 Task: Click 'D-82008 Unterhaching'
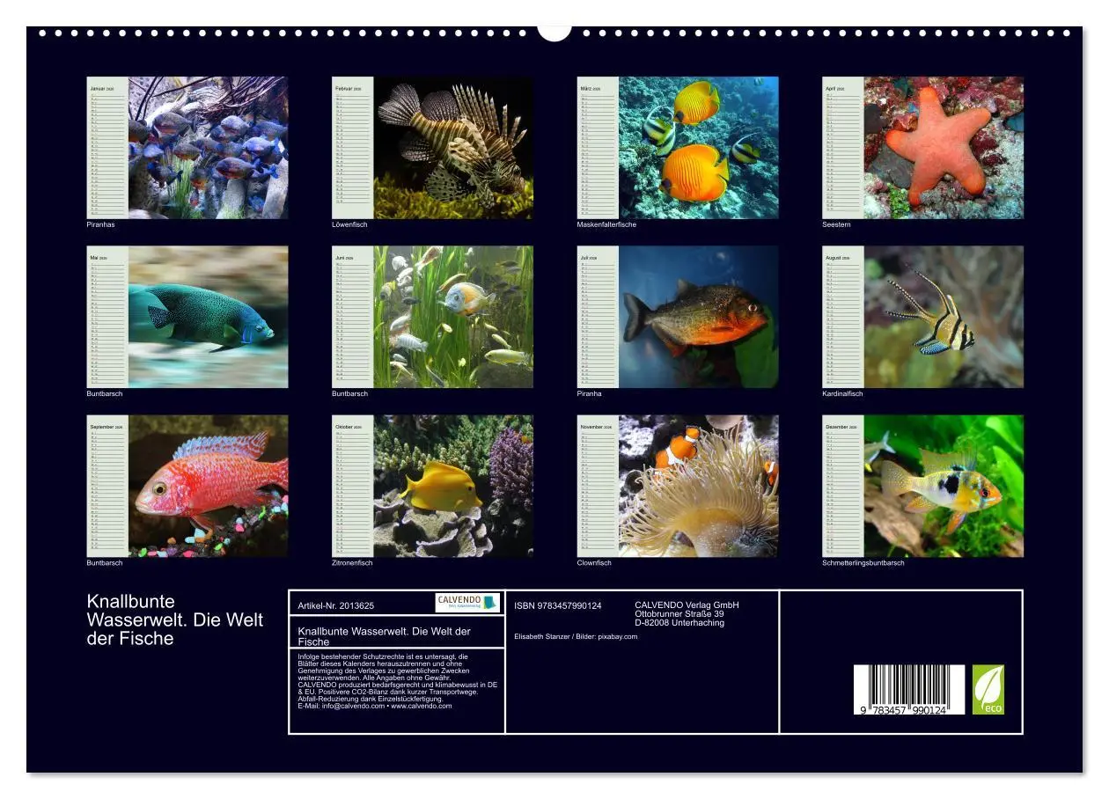679,623
